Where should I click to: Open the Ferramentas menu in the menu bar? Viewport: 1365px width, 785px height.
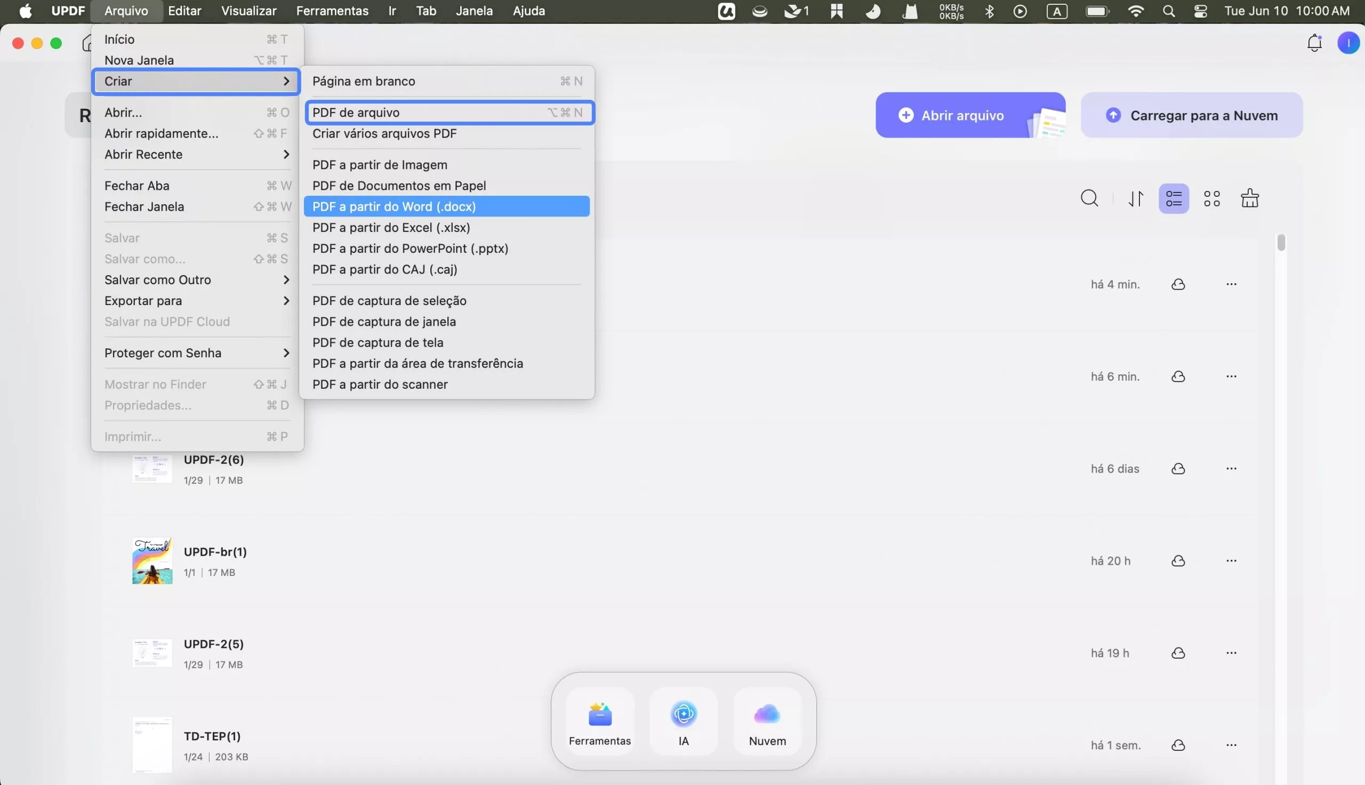coord(333,11)
